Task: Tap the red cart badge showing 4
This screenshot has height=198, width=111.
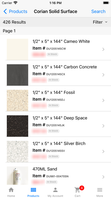Action: click(x=82, y=188)
